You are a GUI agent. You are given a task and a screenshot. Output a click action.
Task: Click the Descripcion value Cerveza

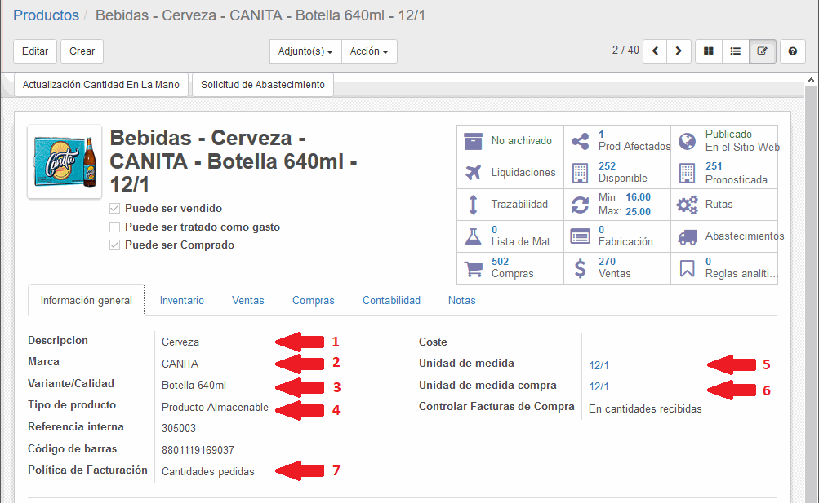pos(180,342)
